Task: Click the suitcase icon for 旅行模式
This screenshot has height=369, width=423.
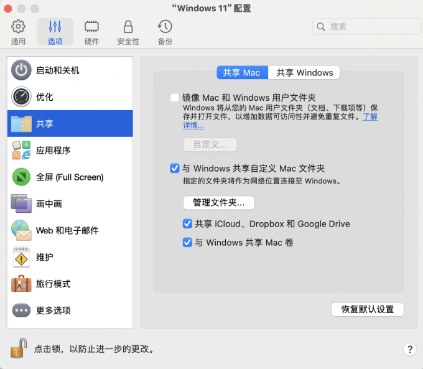Action: [x=21, y=283]
